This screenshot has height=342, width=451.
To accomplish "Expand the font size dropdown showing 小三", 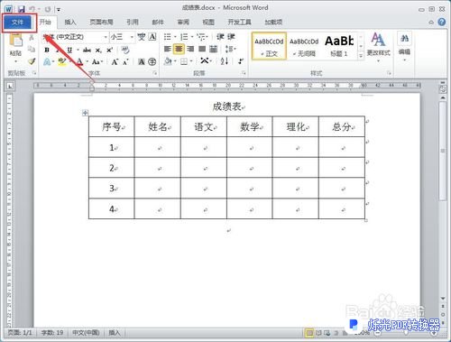I will tap(132, 37).
